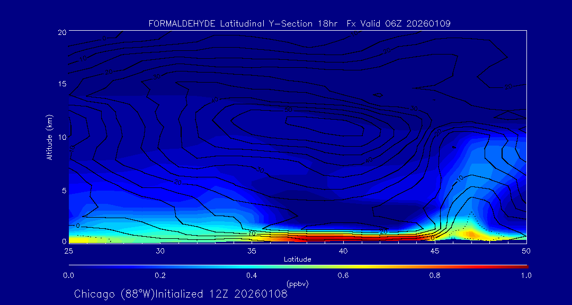Click the 15 km altitude tick label
This screenshot has width=572, height=305.
coord(61,84)
